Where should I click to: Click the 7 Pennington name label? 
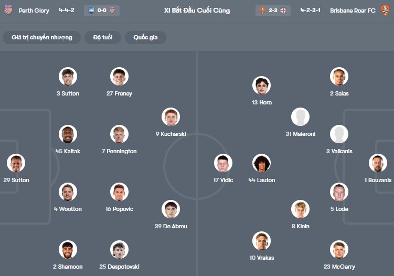click(x=119, y=151)
